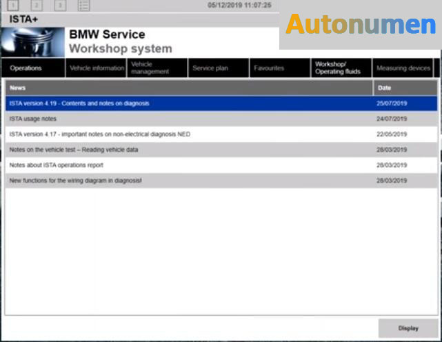The height and width of the screenshot is (342, 442).
Task: Click the numbered icon 1 in top bar
Action: (13, 5)
